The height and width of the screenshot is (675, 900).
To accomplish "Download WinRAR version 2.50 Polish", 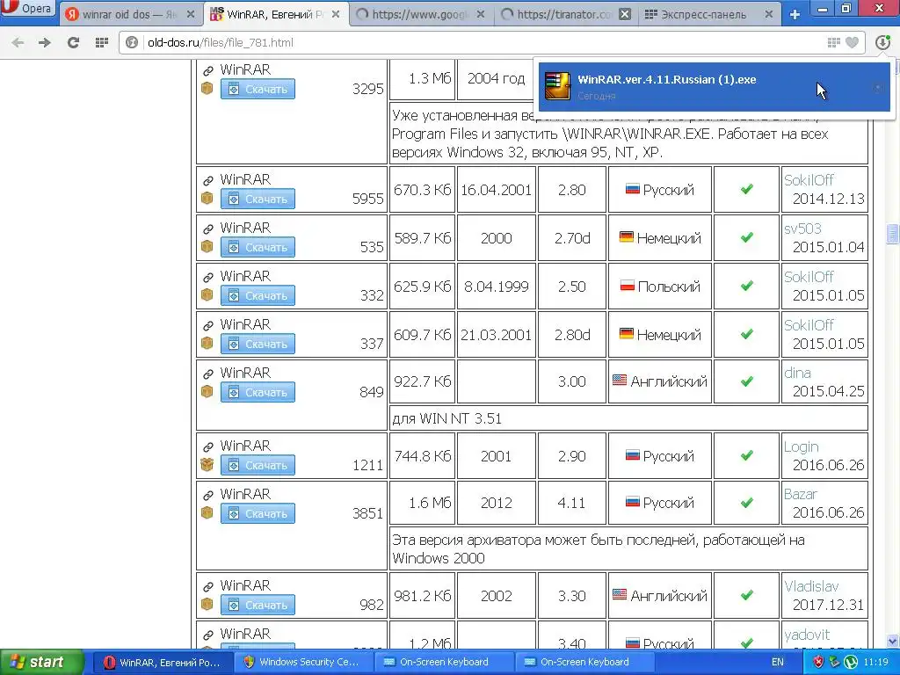I will pos(258,295).
